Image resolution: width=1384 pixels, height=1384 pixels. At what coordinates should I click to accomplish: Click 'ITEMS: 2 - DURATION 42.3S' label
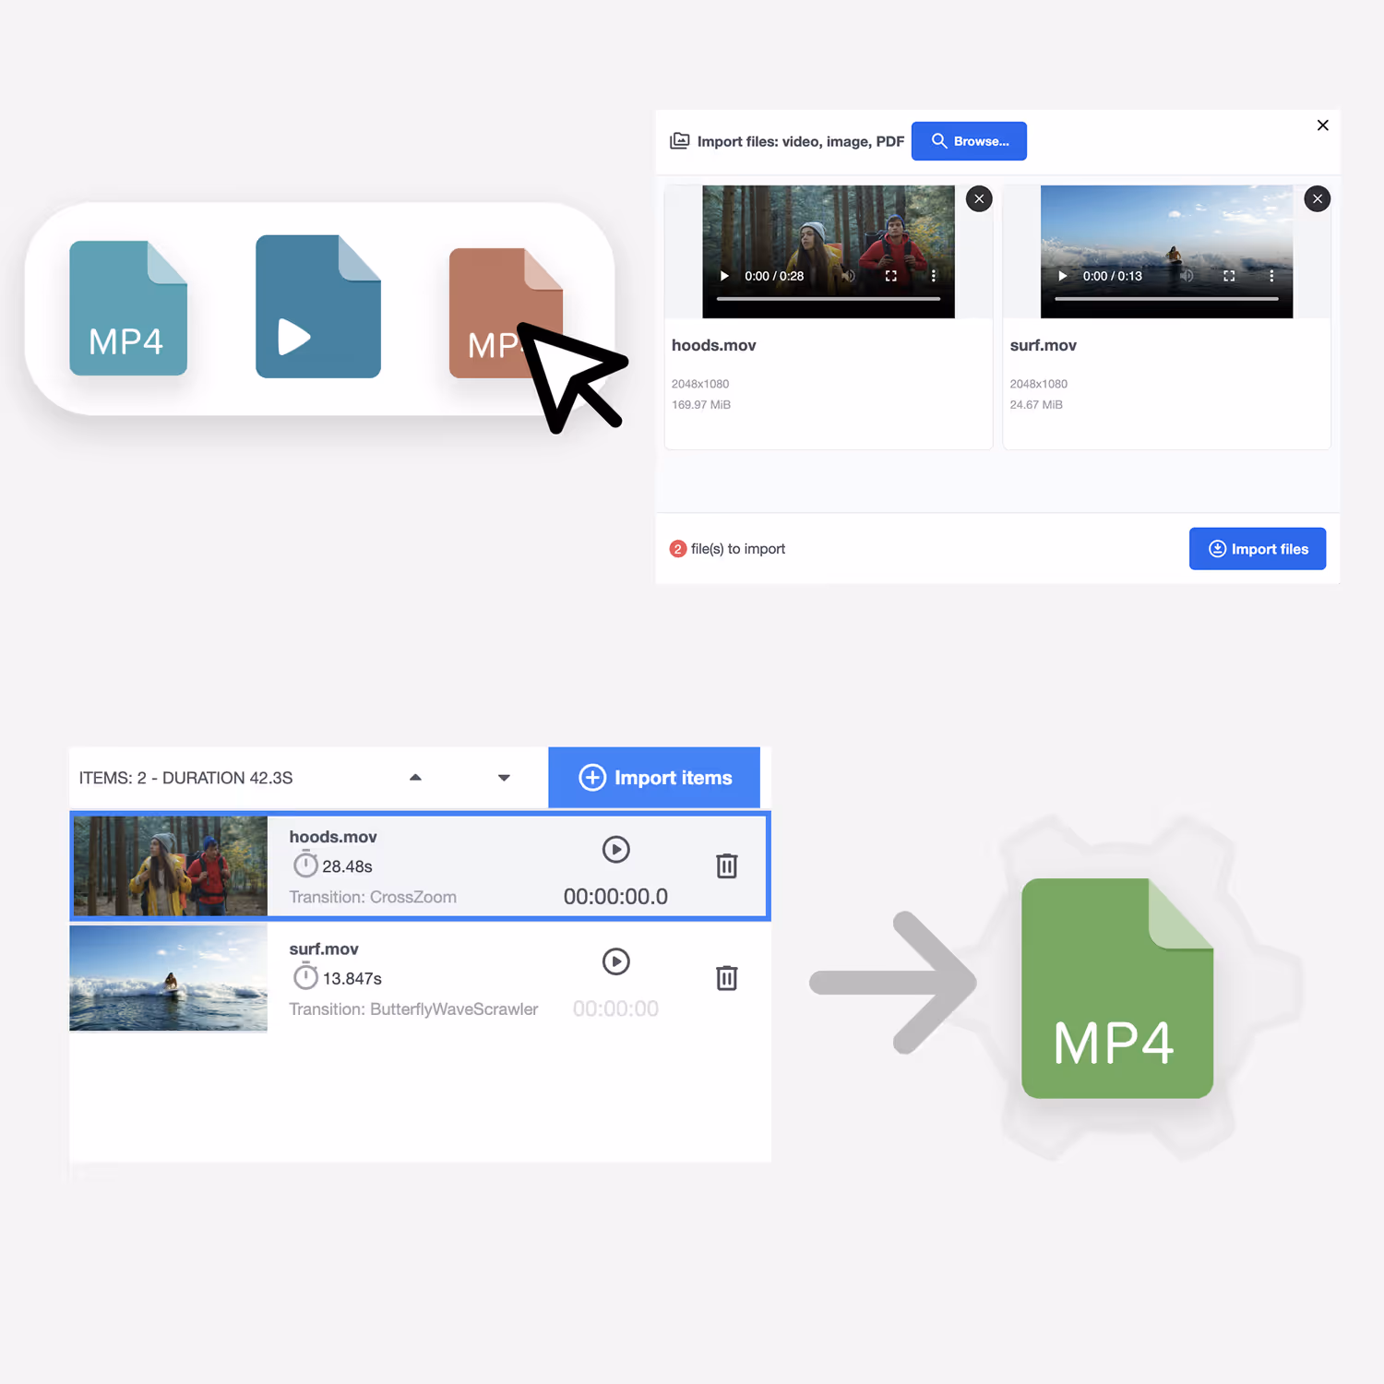coord(185,778)
